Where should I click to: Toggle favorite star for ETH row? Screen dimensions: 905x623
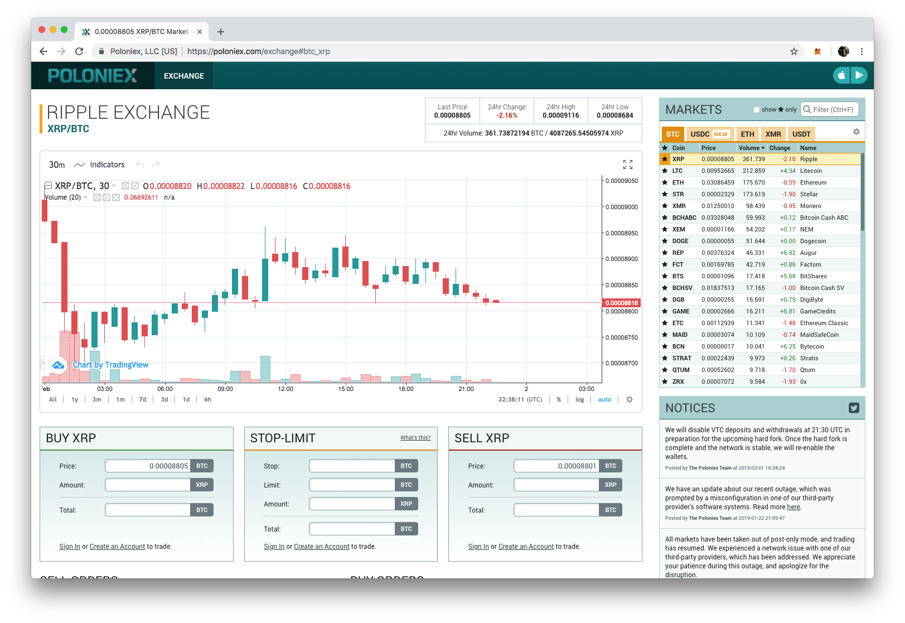coord(665,182)
